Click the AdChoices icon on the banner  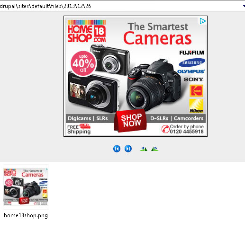202,21
